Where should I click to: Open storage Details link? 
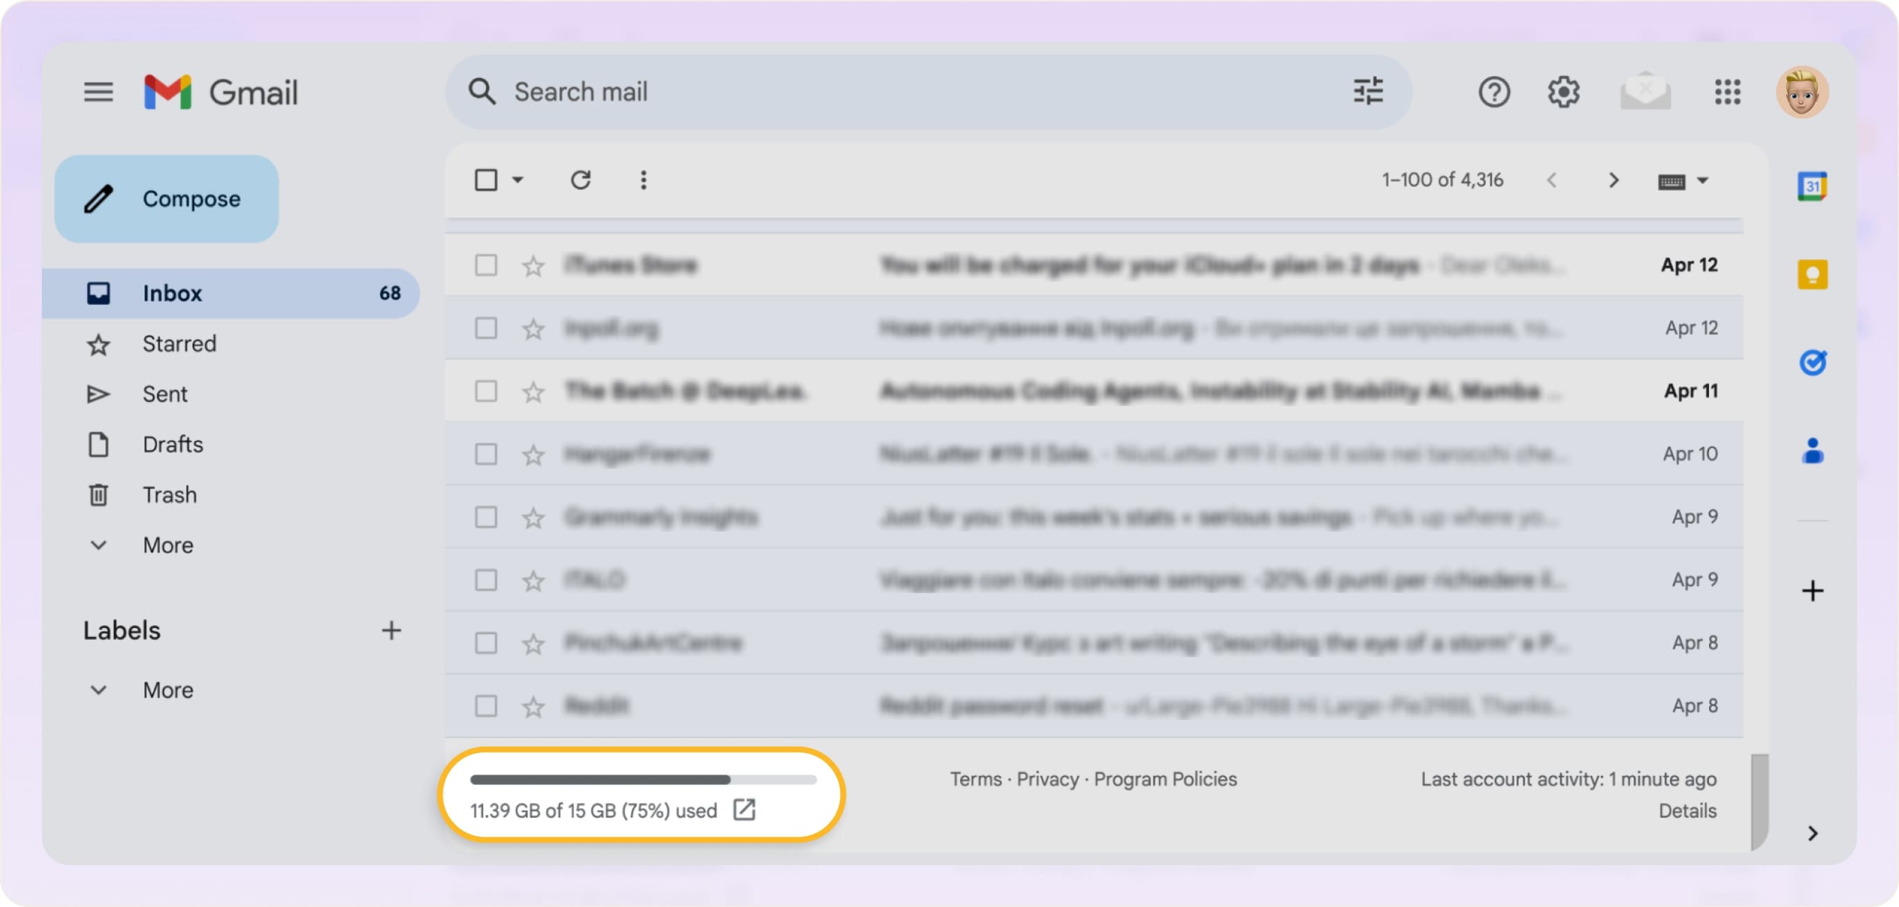click(1687, 811)
